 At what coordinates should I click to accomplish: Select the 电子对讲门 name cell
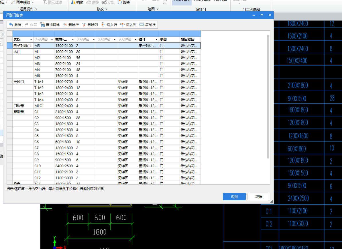[x=23, y=46]
